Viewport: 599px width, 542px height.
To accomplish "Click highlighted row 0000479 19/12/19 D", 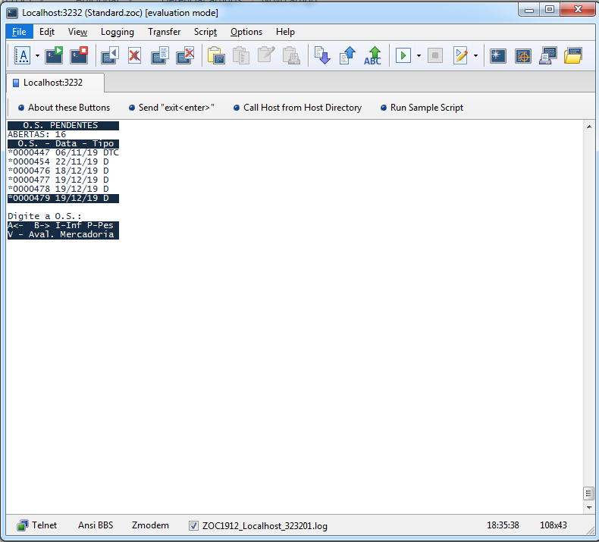I will [64, 199].
